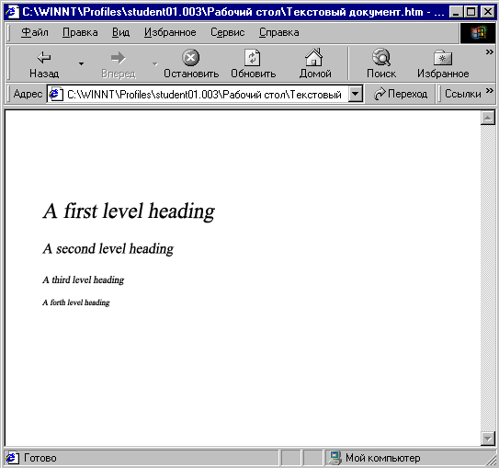
Task: Go to the Домой home page
Action: tap(314, 63)
